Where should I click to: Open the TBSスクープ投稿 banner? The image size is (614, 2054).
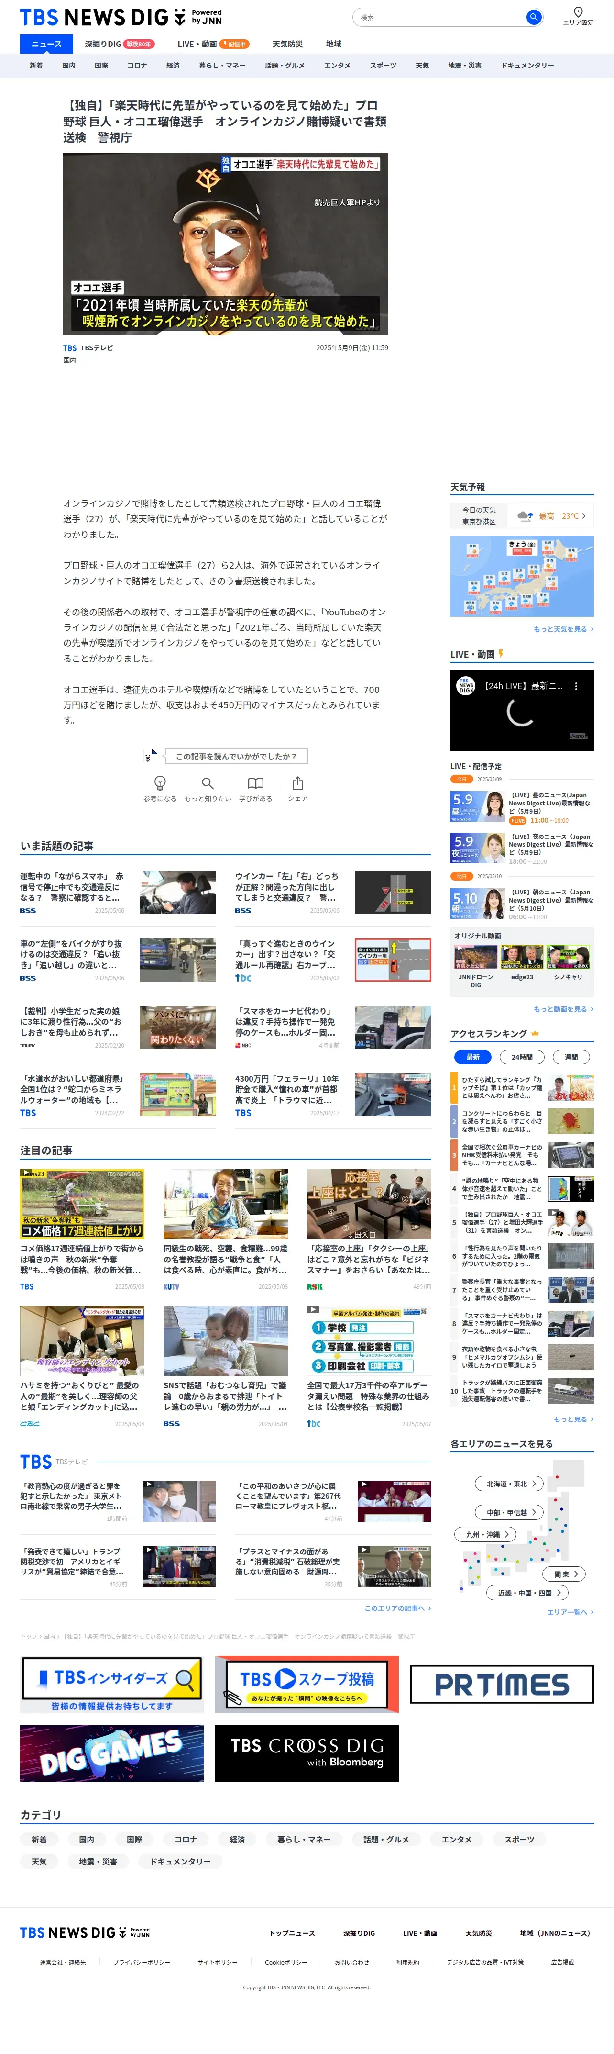(307, 1684)
